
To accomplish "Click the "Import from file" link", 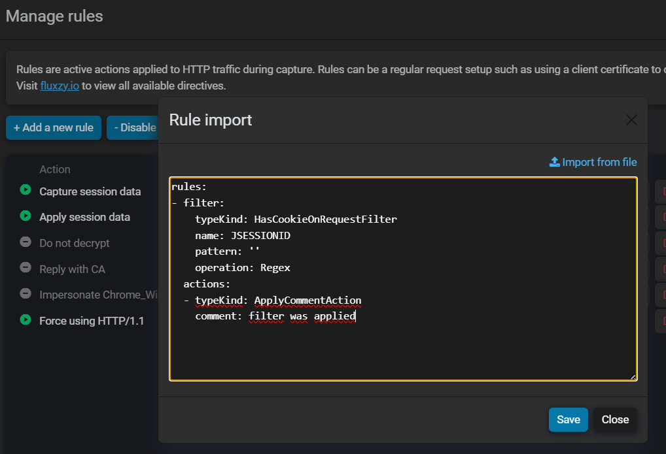I will coord(593,161).
